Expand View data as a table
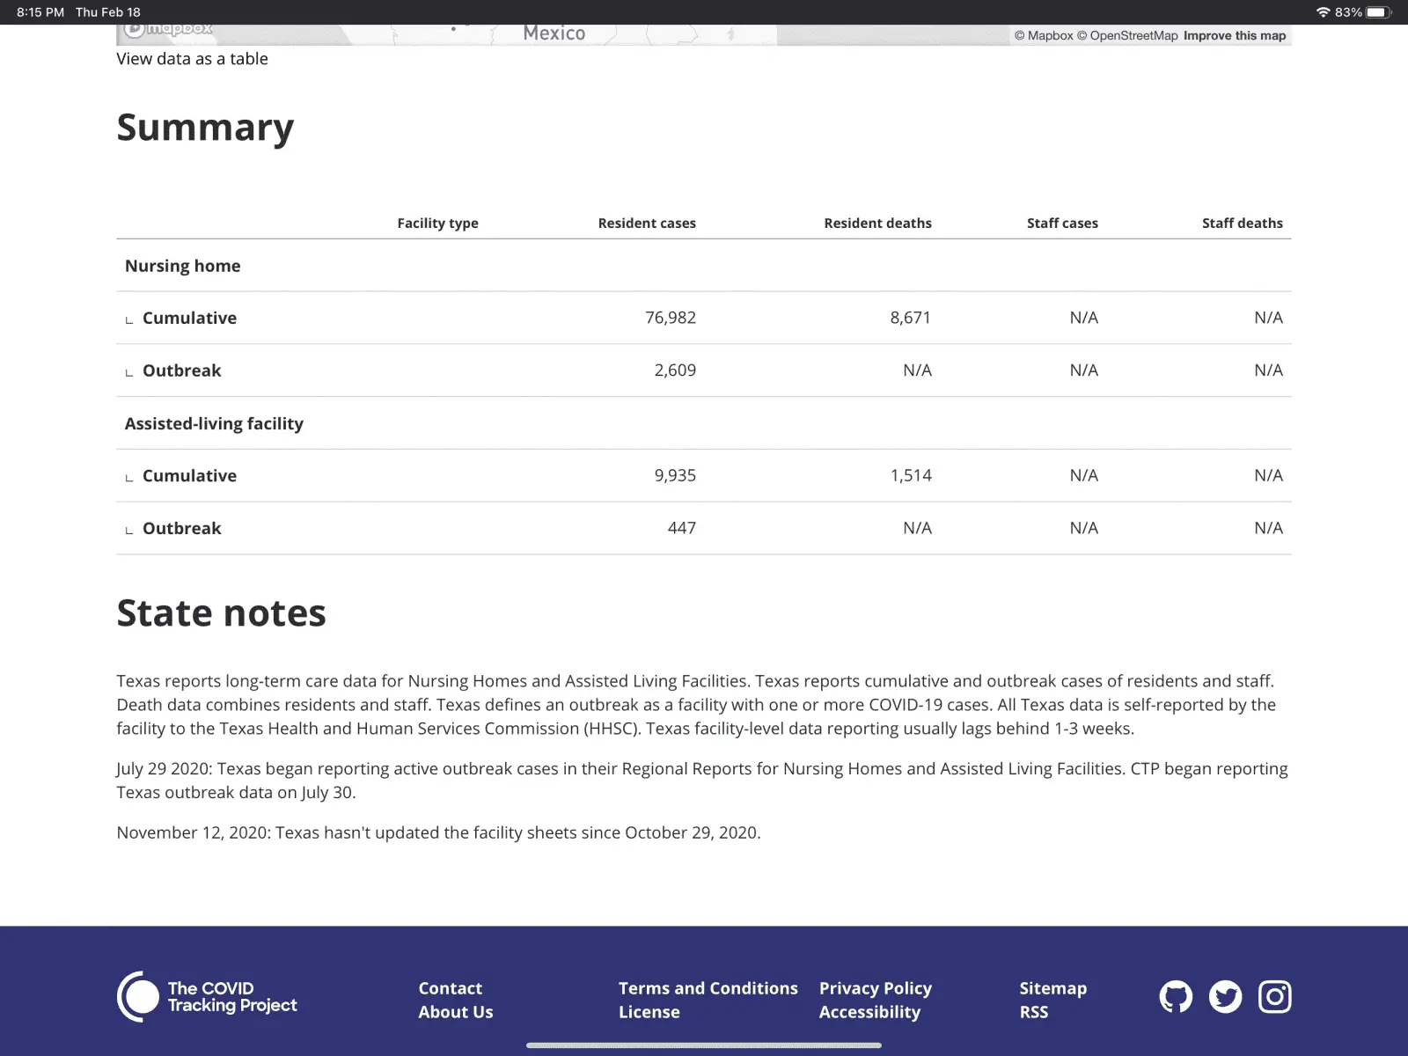Screen dimensions: 1408x1056 (192, 59)
